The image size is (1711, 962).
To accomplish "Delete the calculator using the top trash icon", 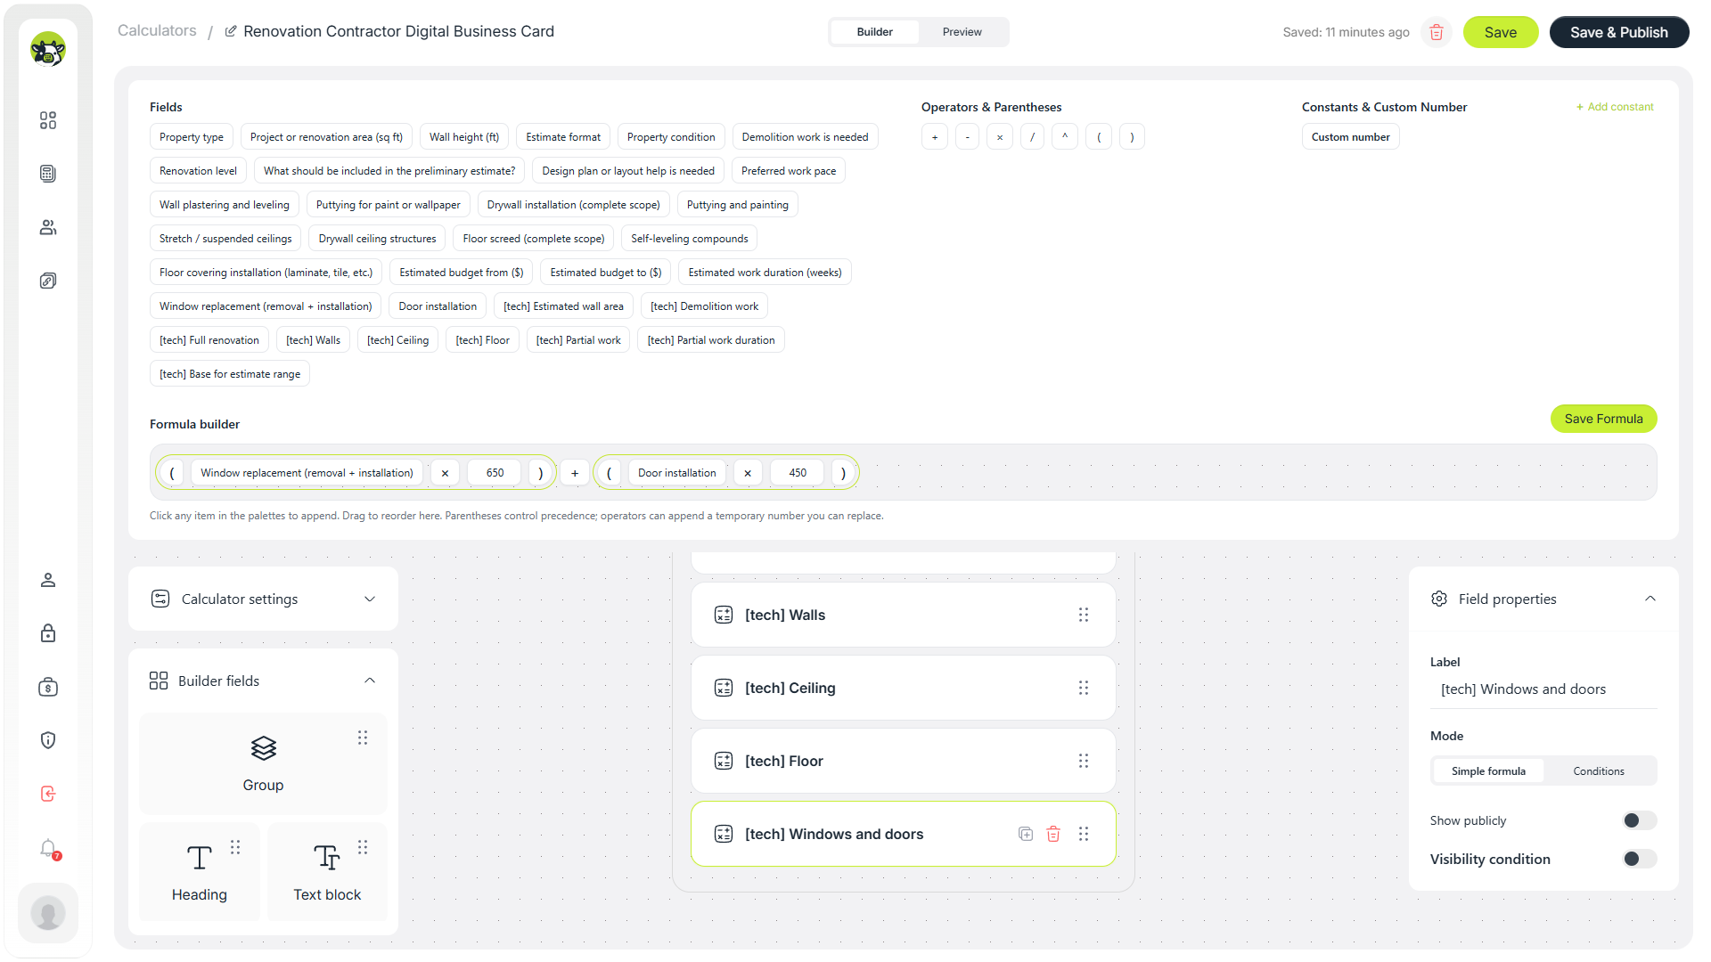I will pos(1436,32).
